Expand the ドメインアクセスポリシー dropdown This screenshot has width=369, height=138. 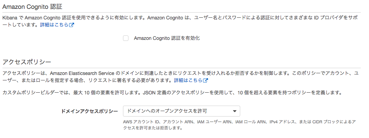tap(181, 111)
